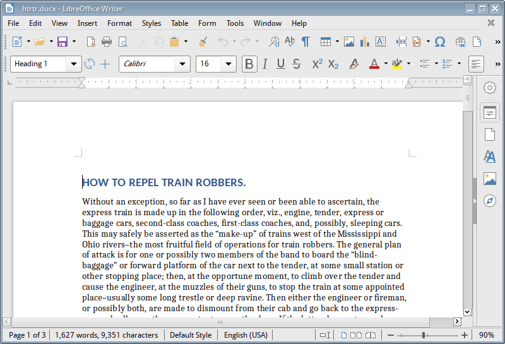The height and width of the screenshot is (344, 505).
Task: Insert special character Omega icon
Action: [440, 42]
